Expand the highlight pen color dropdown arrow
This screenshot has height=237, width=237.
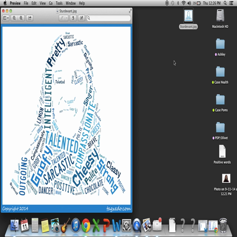66,18
